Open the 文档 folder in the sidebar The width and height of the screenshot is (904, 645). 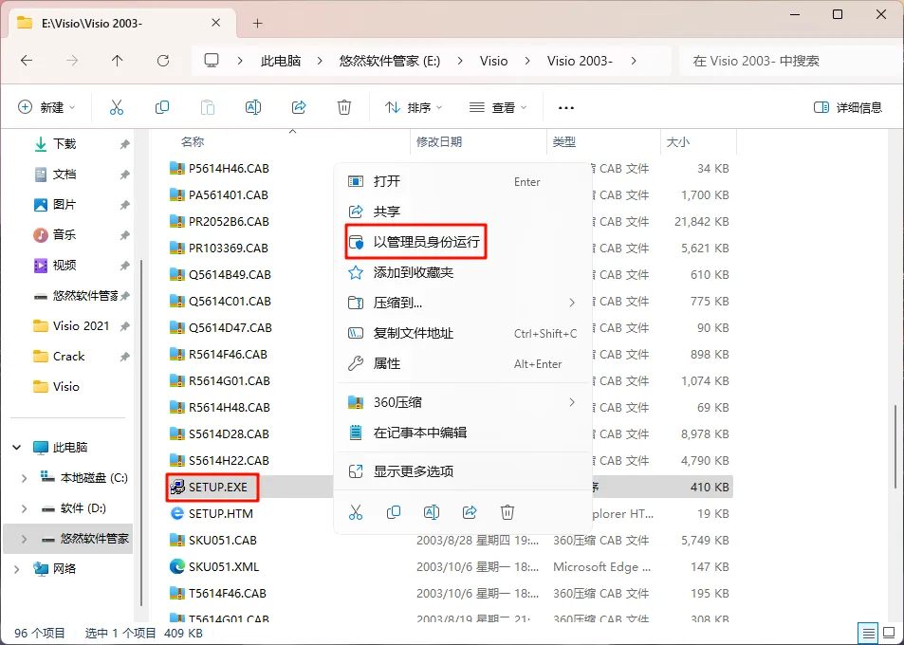[x=65, y=175]
